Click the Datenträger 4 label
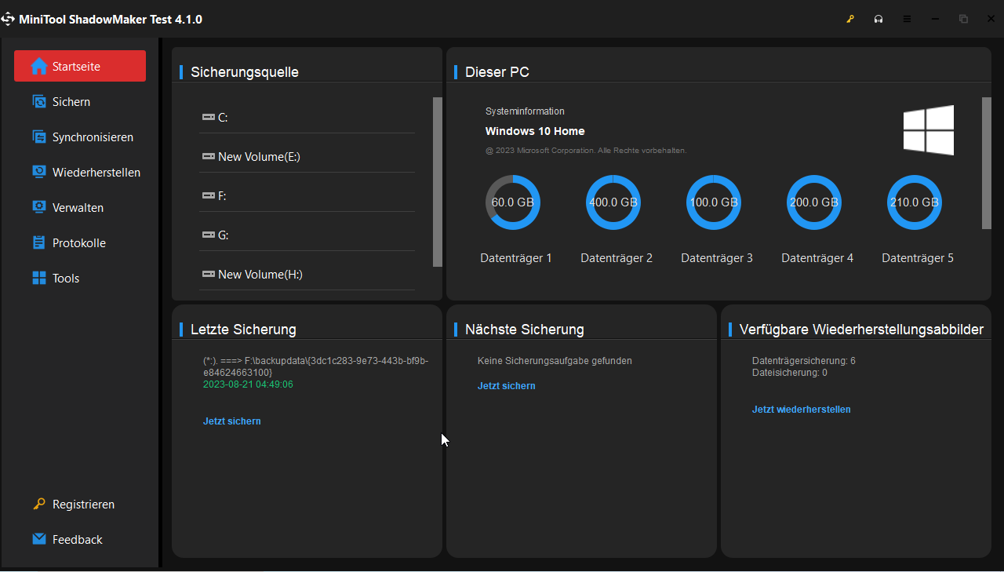 click(817, 258)
